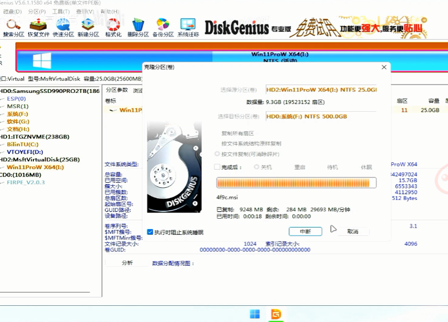Select VTOYEFI(D:) partition in tree
The height and width of the screenshot is (322, 448).
(x=25, y=152)
